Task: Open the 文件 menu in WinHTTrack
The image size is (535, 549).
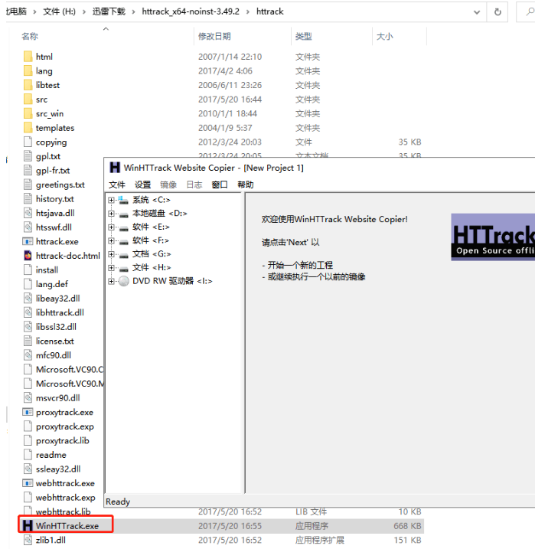Action: tap(117, 185)
